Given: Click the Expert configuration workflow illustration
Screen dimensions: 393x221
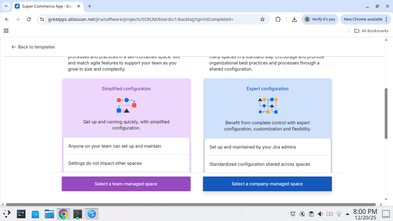Looking at the screenshot, I should 268,106.
